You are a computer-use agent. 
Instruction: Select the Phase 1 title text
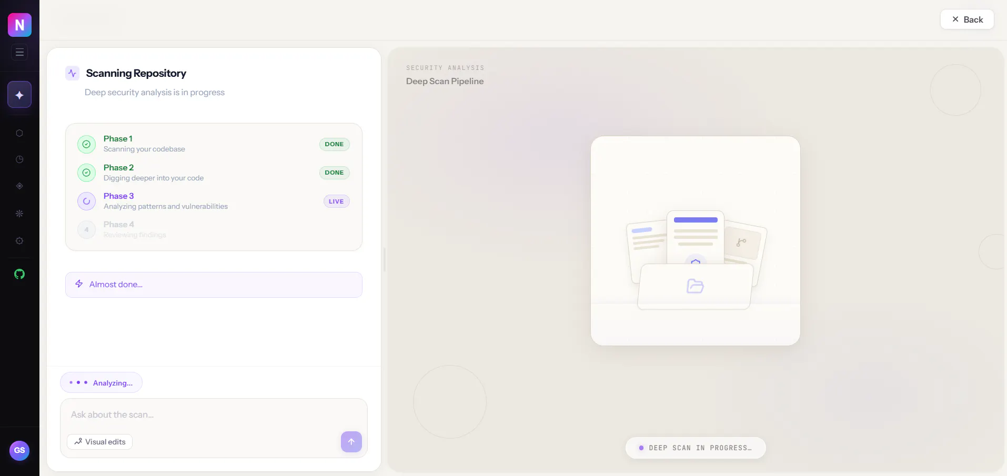click(x=118, y=139)
